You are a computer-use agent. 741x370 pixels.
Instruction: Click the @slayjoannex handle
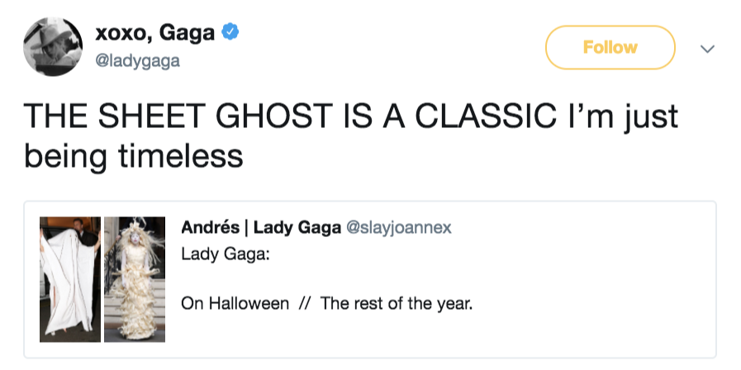(398, 228)
